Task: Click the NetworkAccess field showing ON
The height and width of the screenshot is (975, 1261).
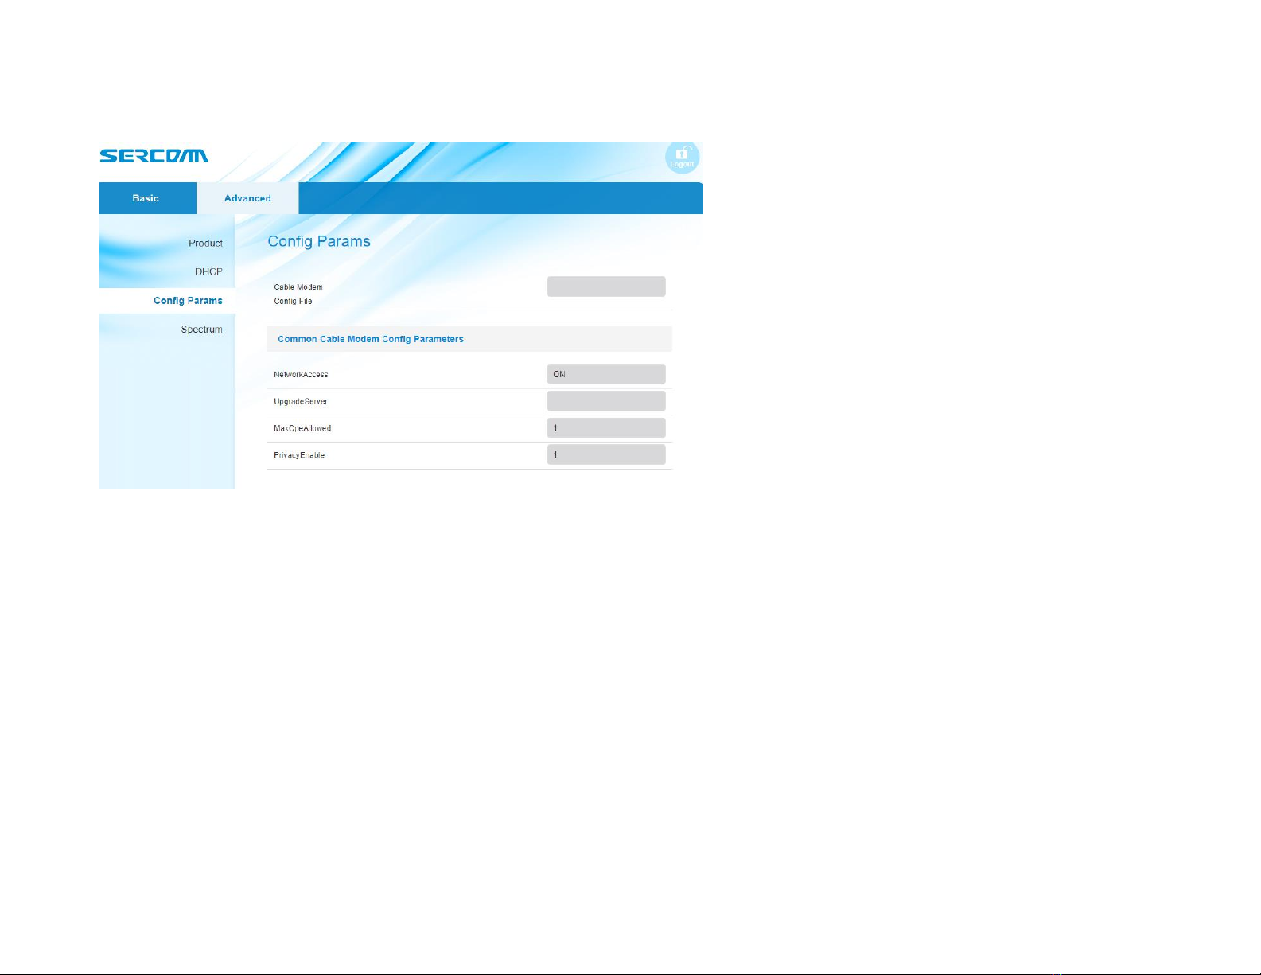Action: click(x=605, y=374)
